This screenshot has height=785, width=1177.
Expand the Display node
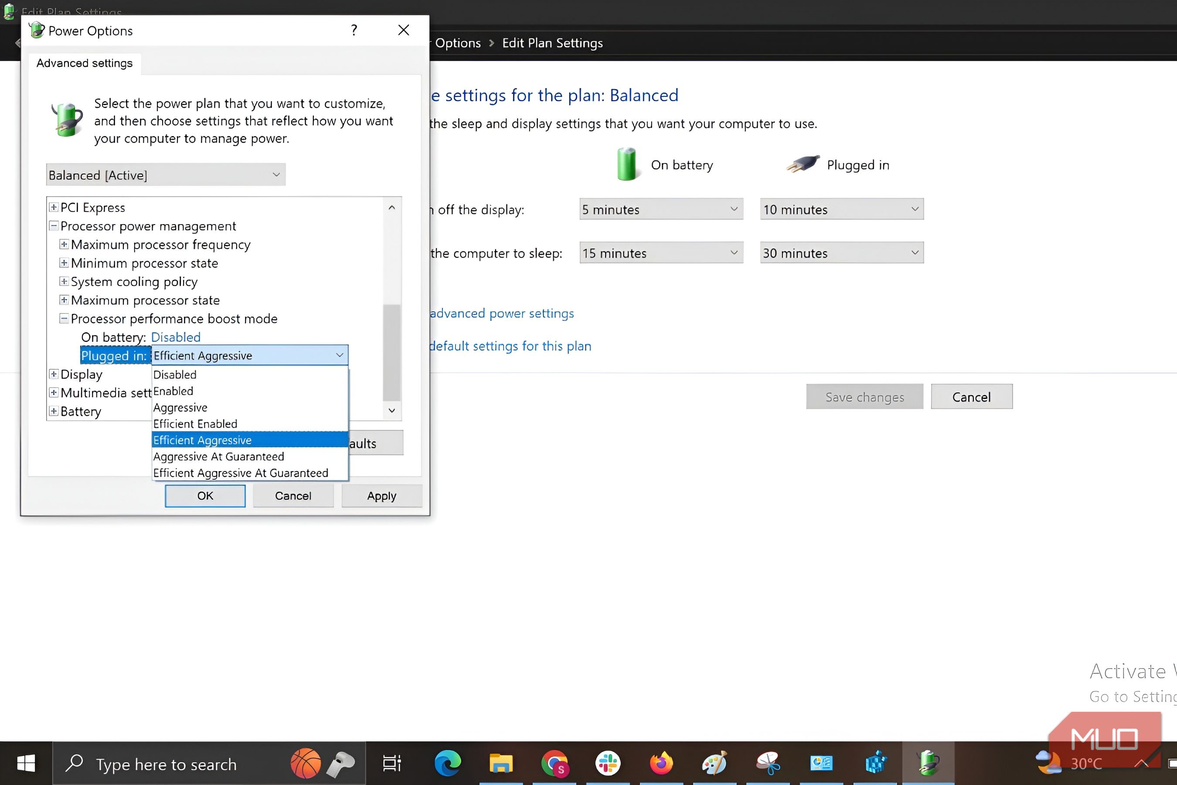54,373
